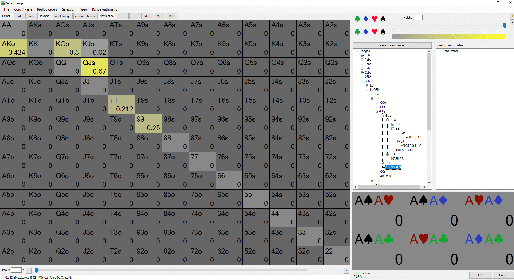Click the second-row black spade suit icon
This screenshot has height=280, width=514.
(383, 32)
